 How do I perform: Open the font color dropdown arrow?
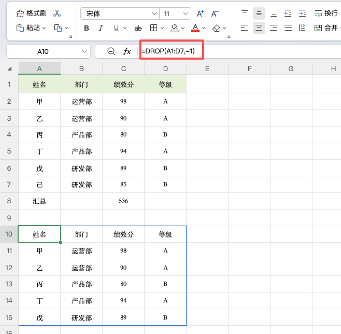pos(204,28)
